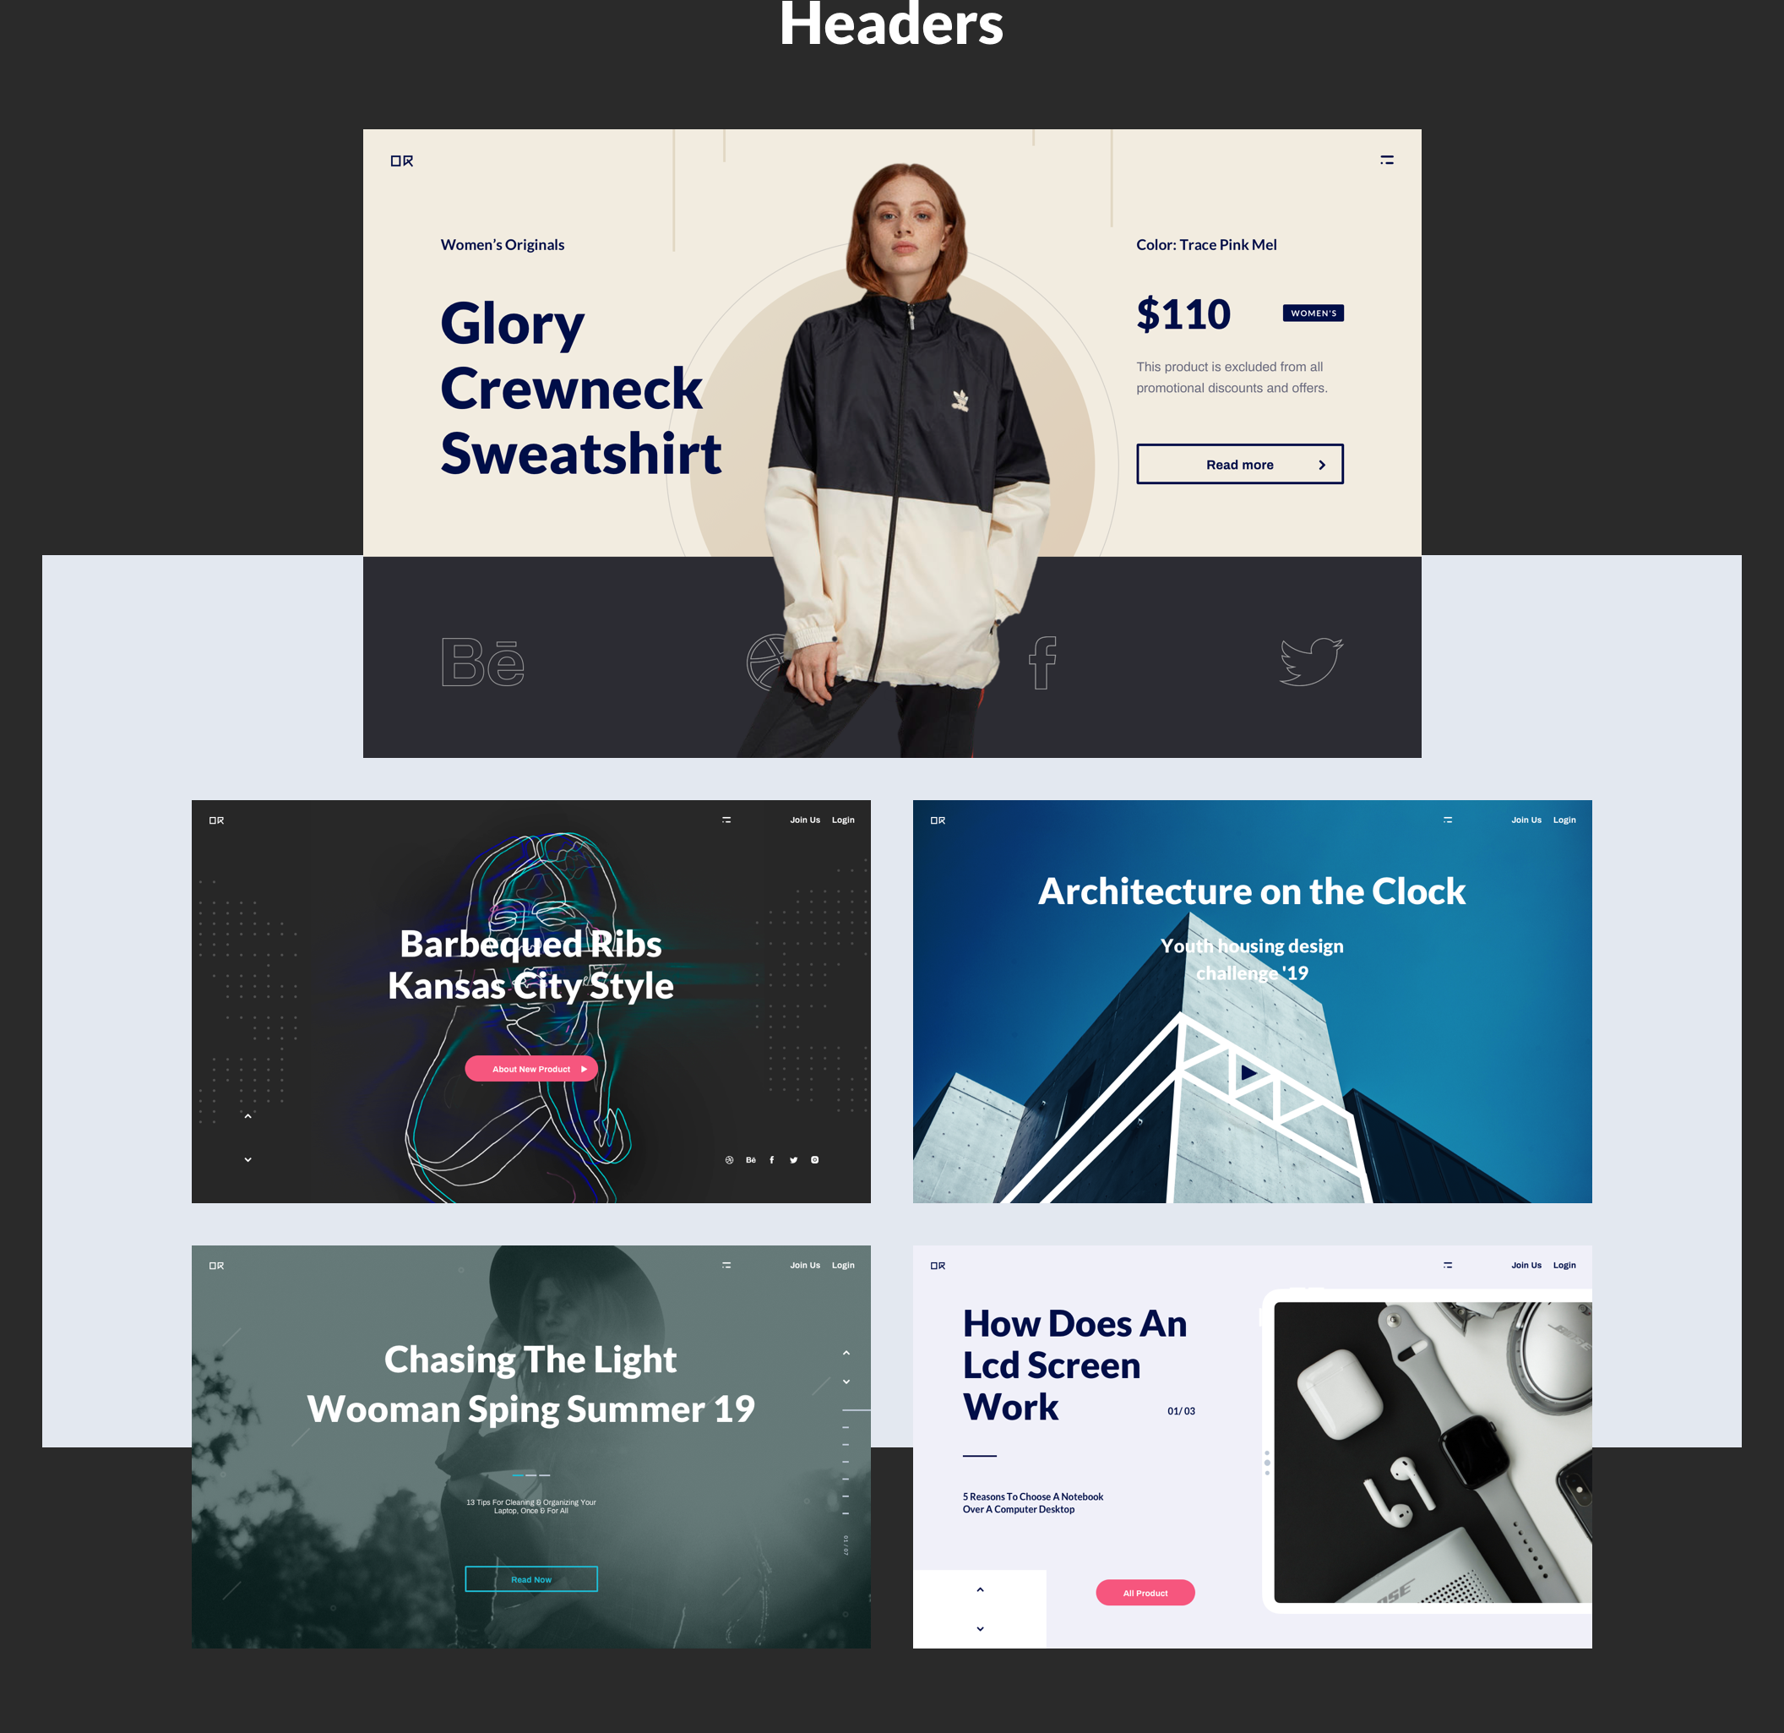The height and width of the screenshot is (1733, 1784).
Task: Click the Read More button on sweatshirt header
Action: (x=1239, y=464)
